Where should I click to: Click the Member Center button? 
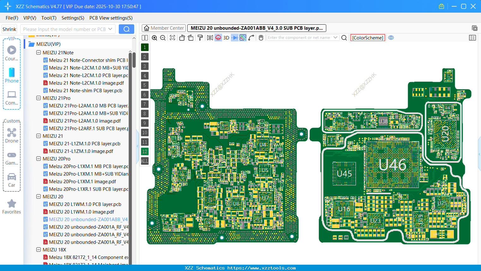pos(163,28)
